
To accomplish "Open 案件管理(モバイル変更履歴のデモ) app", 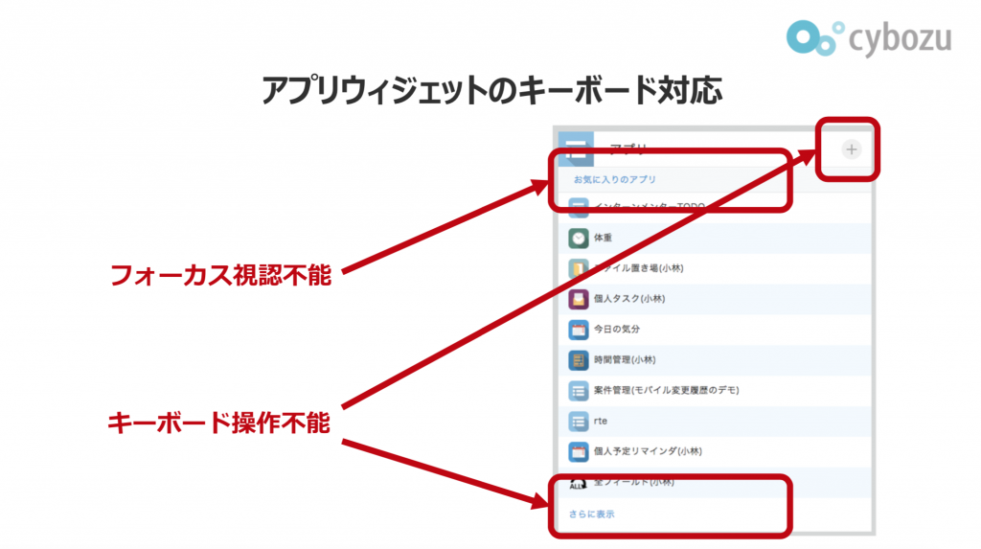I will pyautogui.click(x=667, y=390).
